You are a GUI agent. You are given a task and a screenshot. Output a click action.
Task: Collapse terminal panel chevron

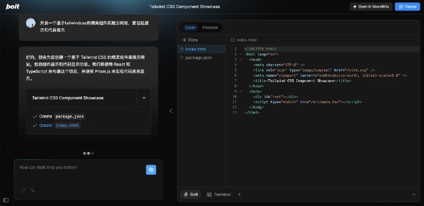point(414,194)
